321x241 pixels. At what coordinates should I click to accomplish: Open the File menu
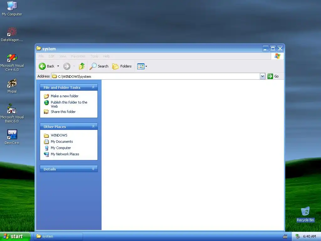[41, 56]
